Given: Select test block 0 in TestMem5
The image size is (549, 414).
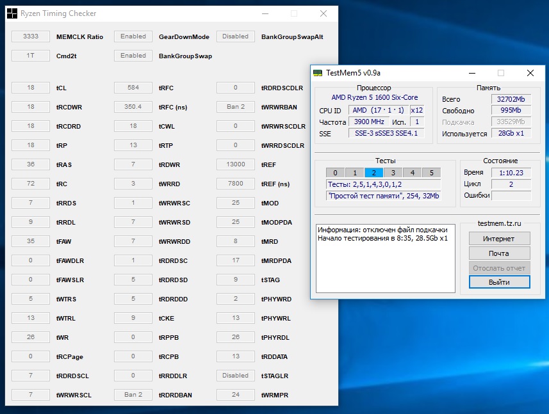Looking at the screenshot, I should point(335,173).
